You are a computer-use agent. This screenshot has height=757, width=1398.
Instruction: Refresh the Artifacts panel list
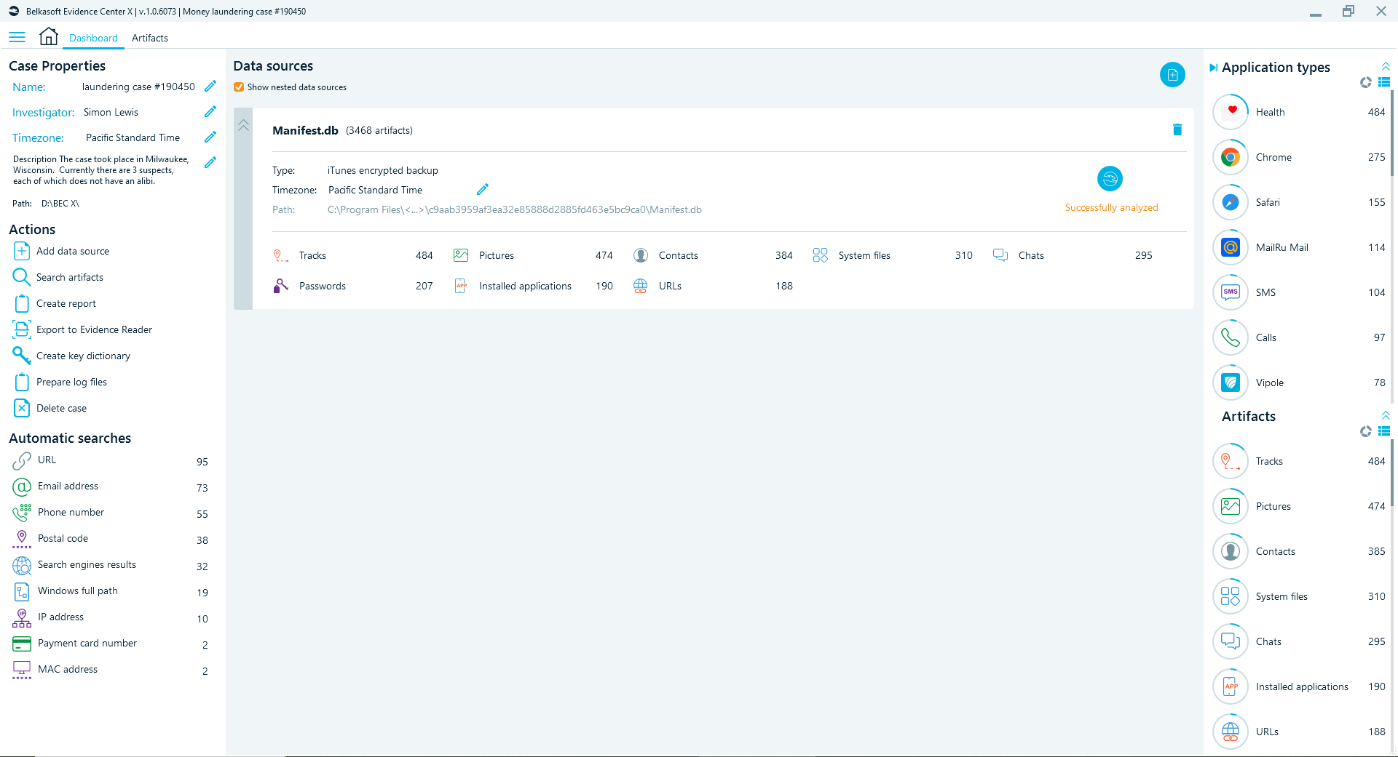pyautogui.click(x=1365, y=431)
